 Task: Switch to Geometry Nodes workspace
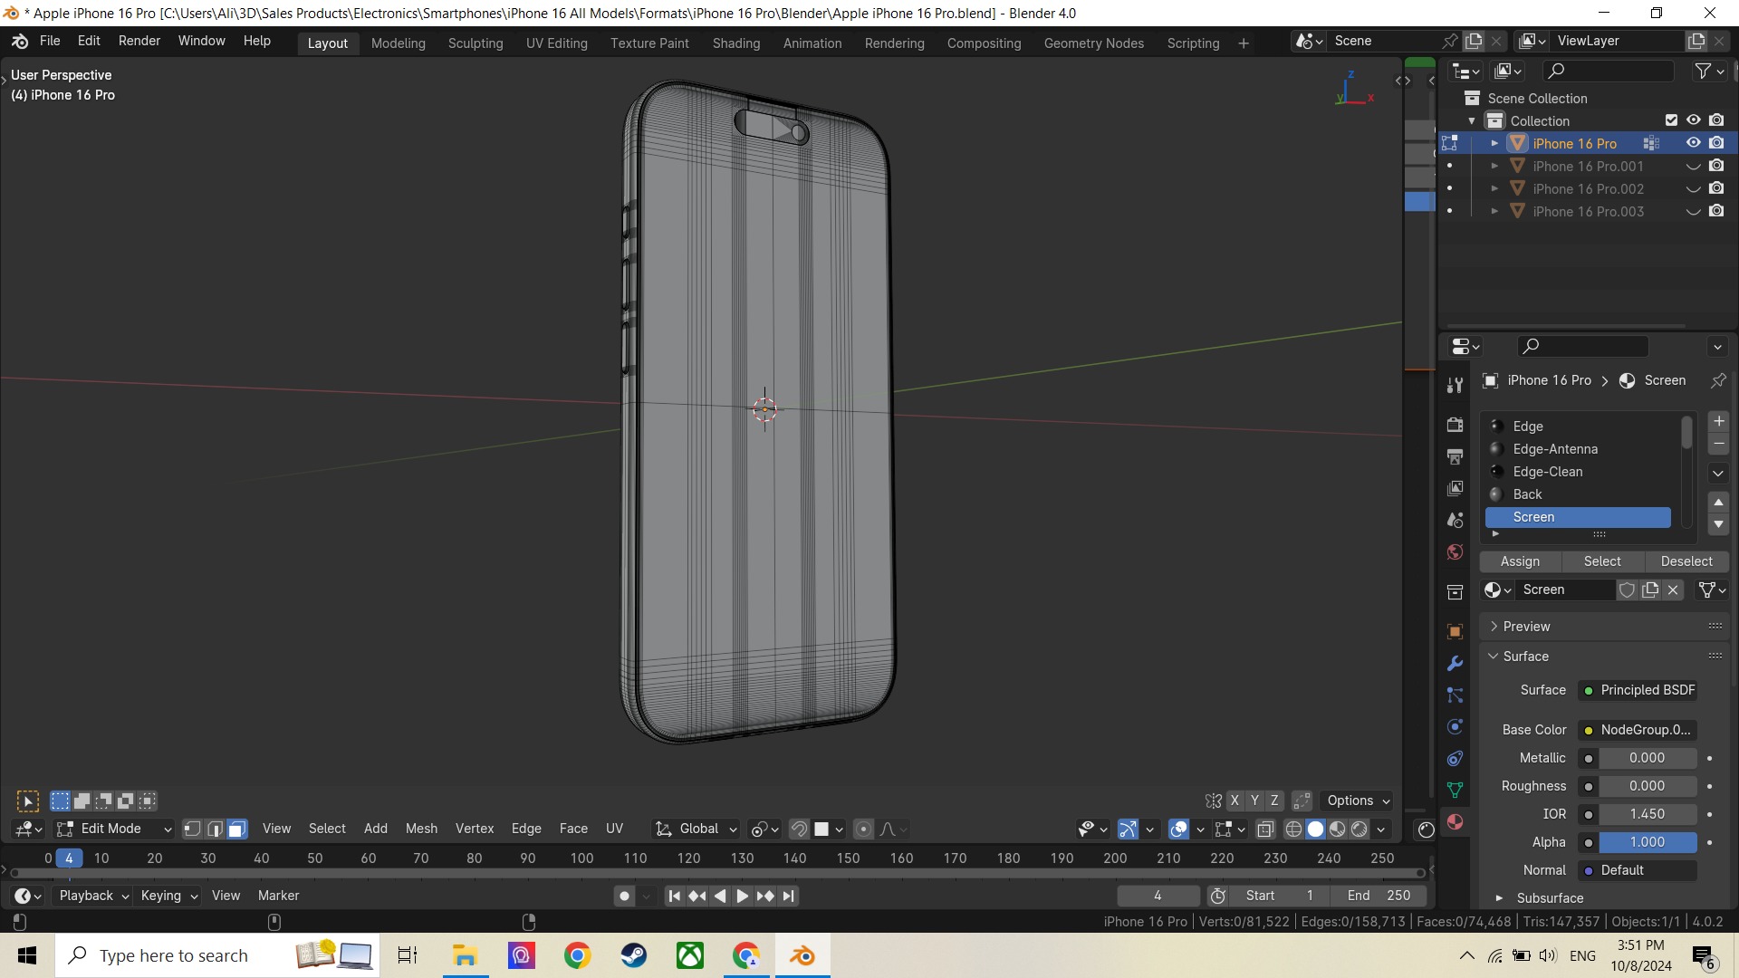(1093, 43)
